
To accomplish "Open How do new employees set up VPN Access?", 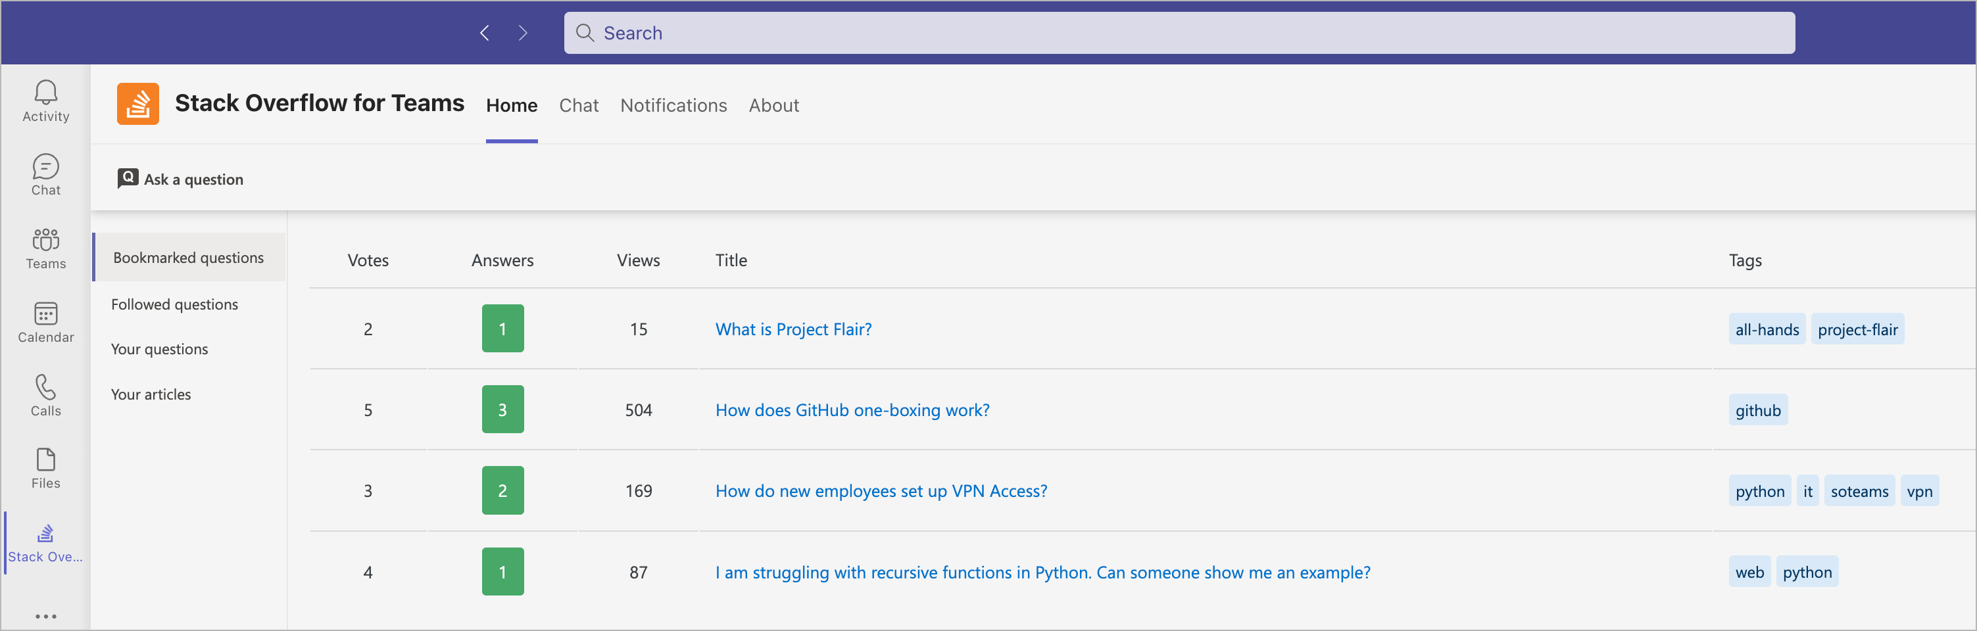I will click(881, 491).
